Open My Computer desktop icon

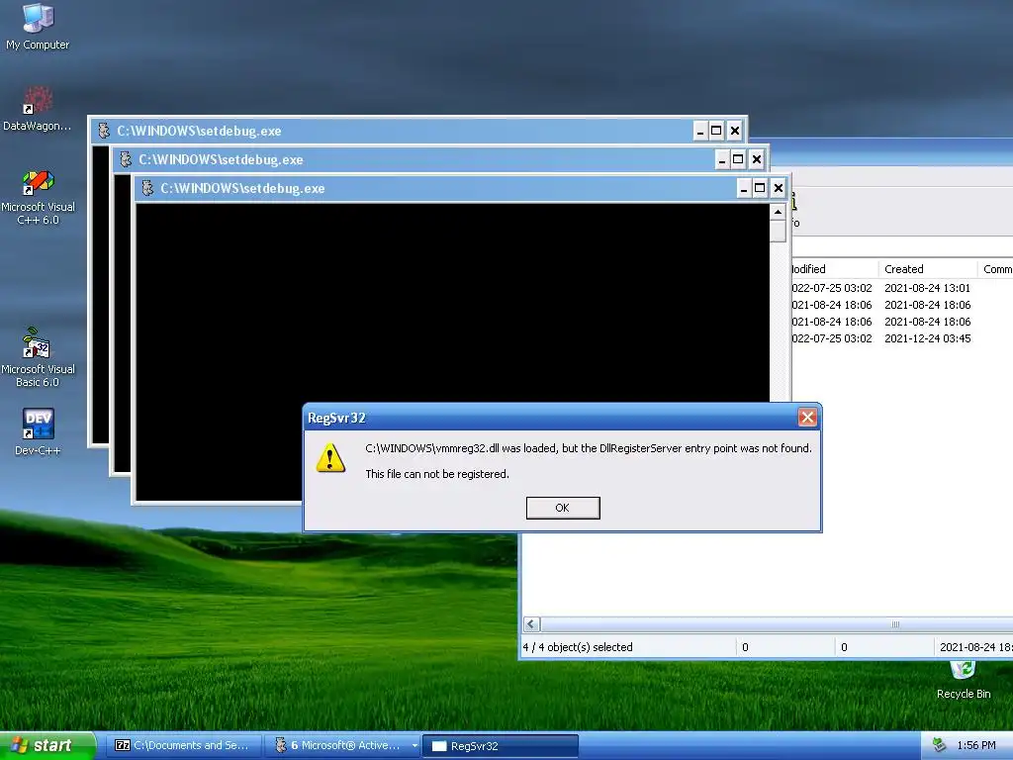[38, 26]
